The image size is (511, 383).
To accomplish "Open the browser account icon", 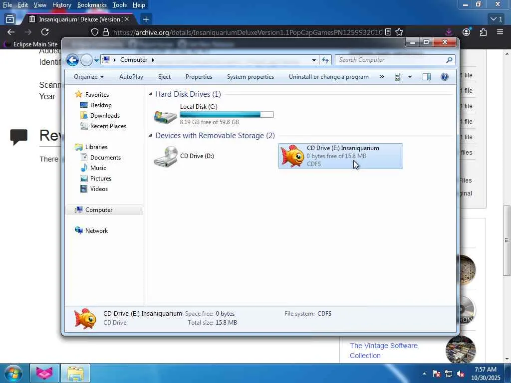I will coord(467,32).
